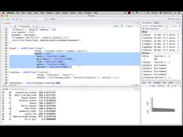183x137 pixels.
Task: Click the clear workspace broom icon in Environment
Action: point(167,26)
